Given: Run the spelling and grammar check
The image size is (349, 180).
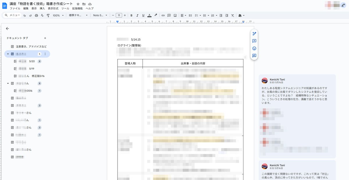Looking at the screenshot, I should (x=42, y=15).
